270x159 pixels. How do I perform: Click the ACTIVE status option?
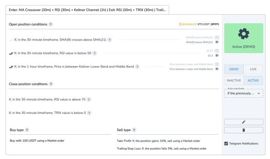pyautogui.click(x=253, y=80)
